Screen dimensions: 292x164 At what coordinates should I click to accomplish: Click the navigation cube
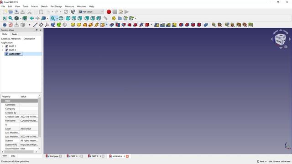pos(280,39)
